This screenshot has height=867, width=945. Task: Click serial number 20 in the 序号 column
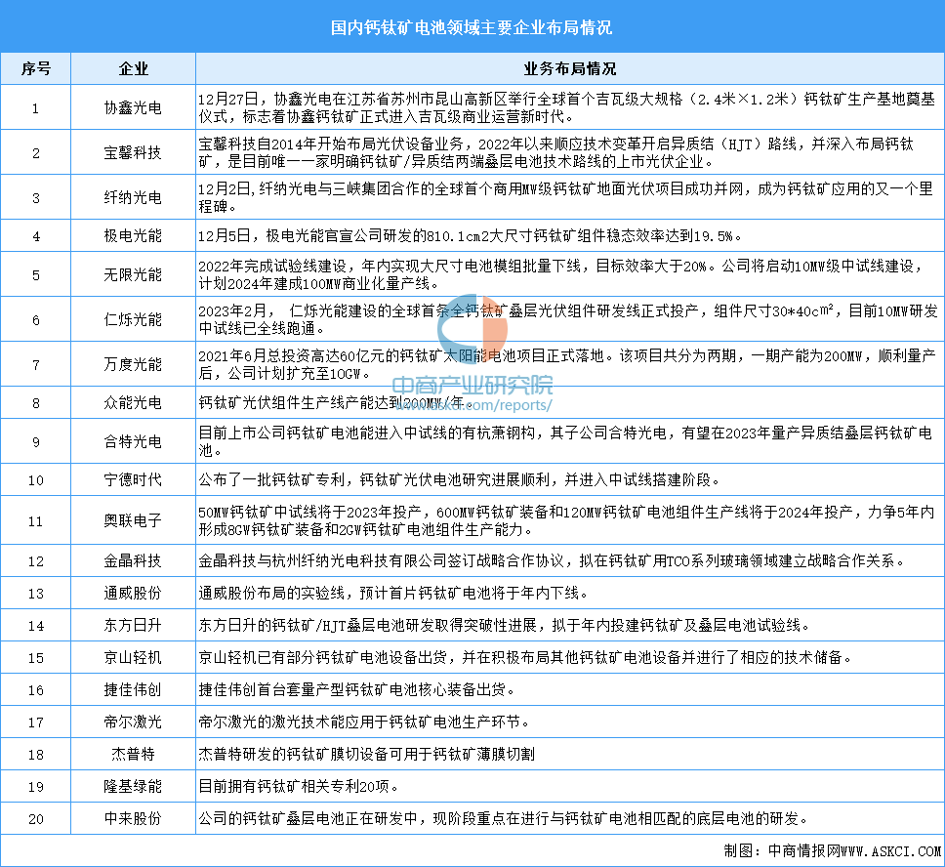point(35,819)
